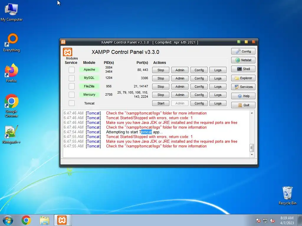This screenshot has height=226, width=302.
Task: Open Tomcat Logs menu
Action: (218, 103)
